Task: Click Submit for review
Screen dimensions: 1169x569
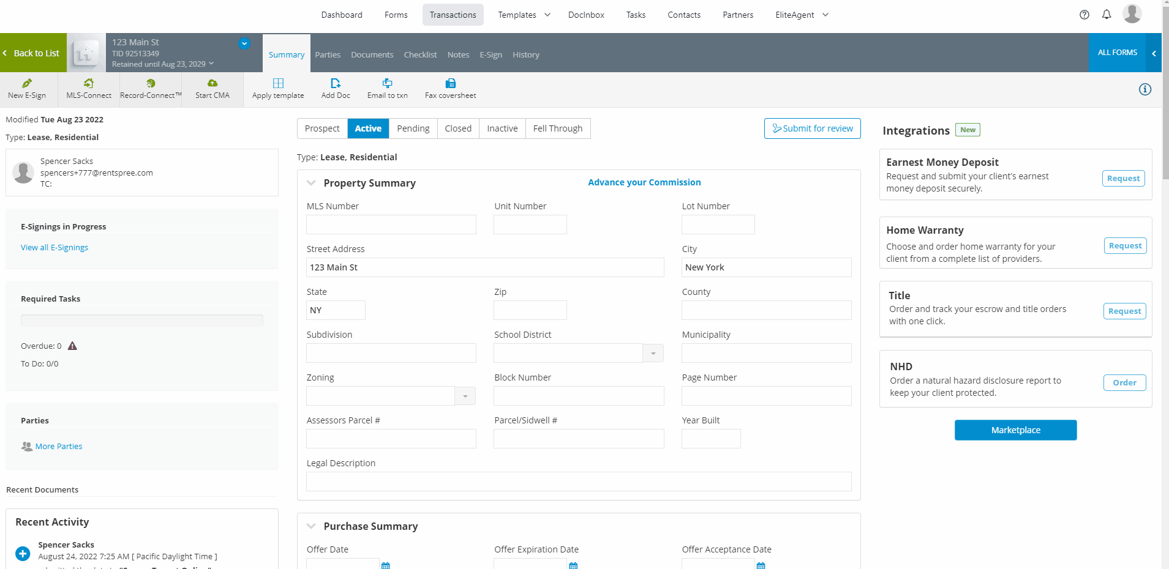Action: click(x=812, y=128)
